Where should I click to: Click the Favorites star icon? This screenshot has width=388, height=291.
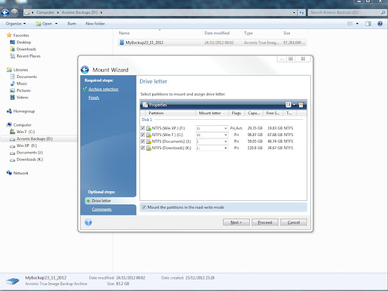coord(9,35)
